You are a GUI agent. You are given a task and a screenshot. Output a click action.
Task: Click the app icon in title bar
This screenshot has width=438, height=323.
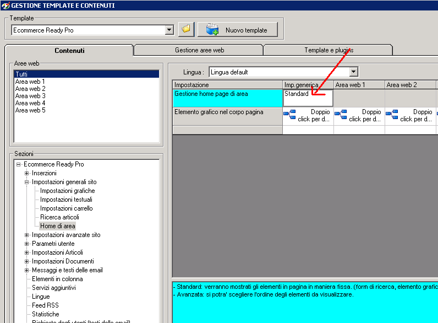pyautogui.click(x=6, y=6)
